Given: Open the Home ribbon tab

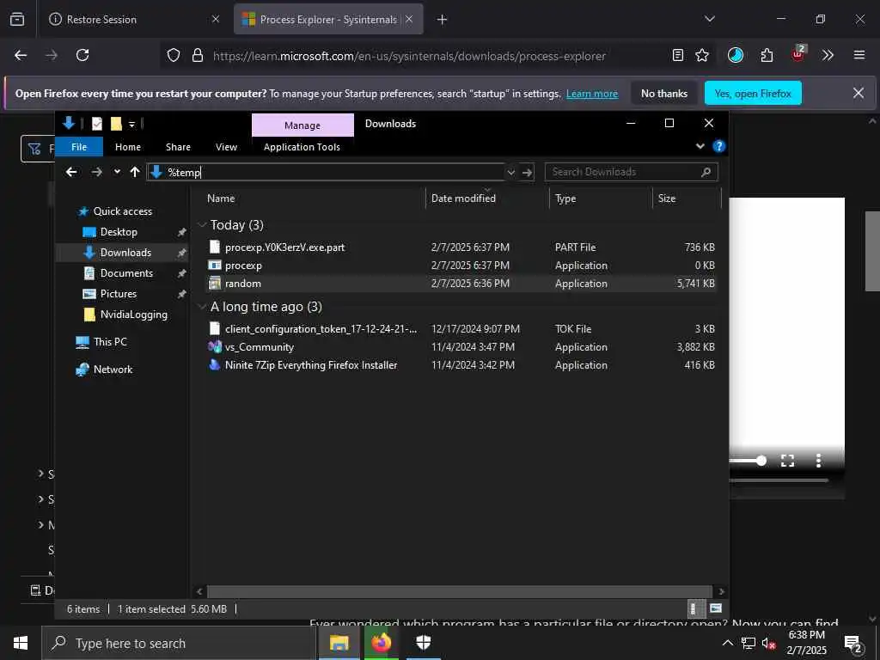Looking at the screenshot, I should tap(128, 146).
